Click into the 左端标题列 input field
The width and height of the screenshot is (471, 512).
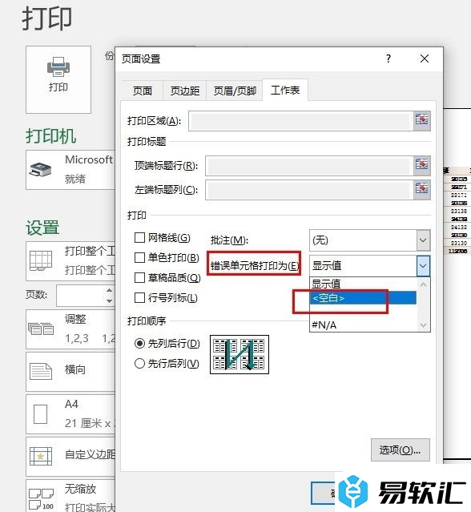(x=309, y=190)
